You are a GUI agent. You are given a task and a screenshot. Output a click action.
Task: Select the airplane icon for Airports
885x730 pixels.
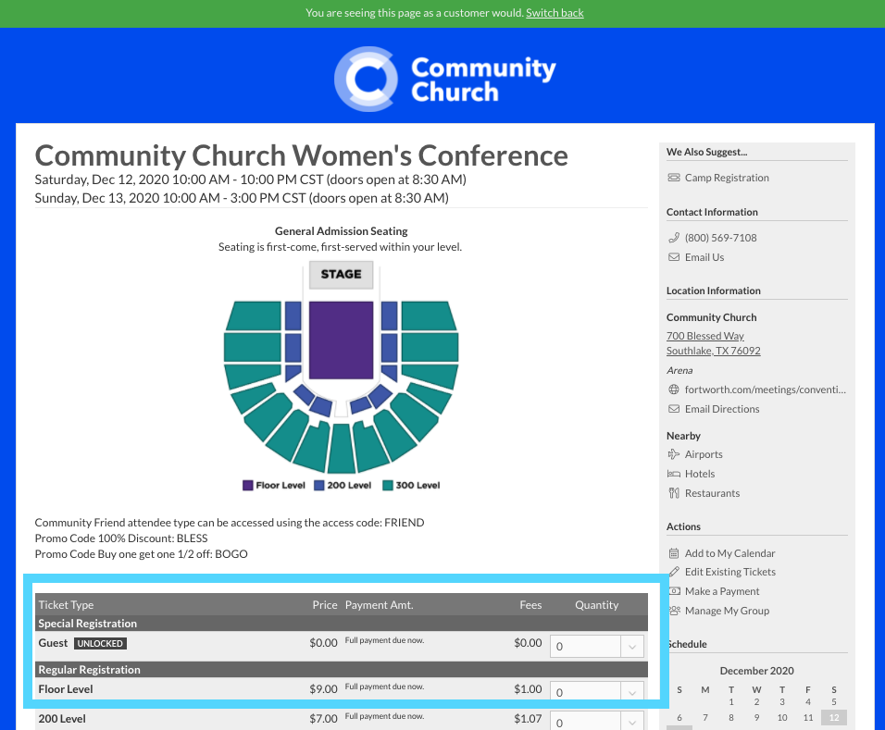pyautogui.click(x=675, y=454)
